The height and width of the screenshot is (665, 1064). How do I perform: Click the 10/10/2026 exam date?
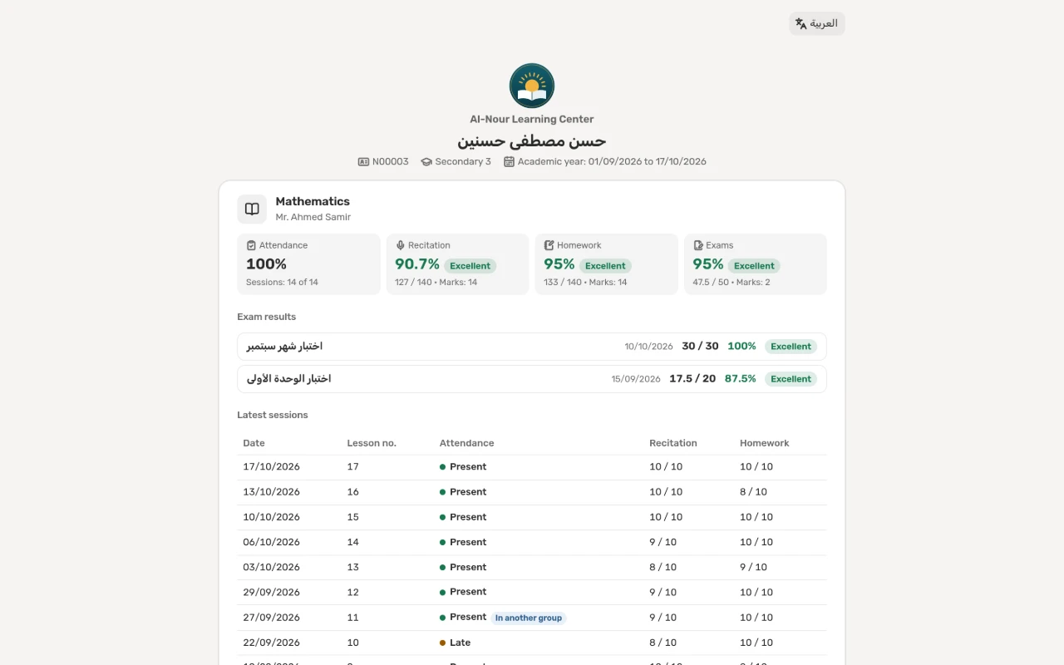click(x=649, y=347)
